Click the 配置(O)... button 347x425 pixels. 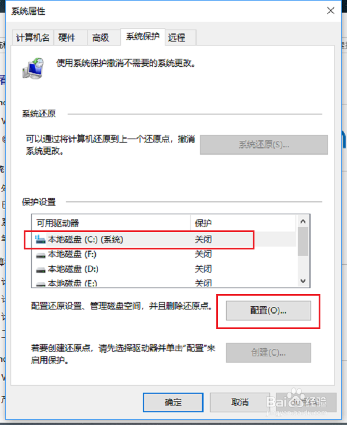coord(268,310)
